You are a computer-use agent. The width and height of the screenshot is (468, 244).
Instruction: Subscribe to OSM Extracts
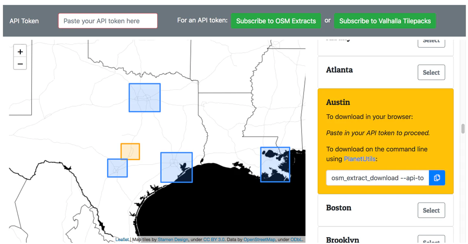(276, 21)
